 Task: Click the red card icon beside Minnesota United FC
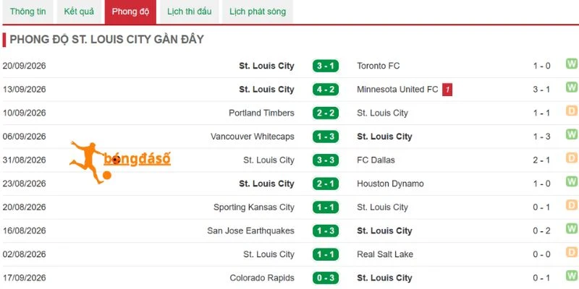447,90
